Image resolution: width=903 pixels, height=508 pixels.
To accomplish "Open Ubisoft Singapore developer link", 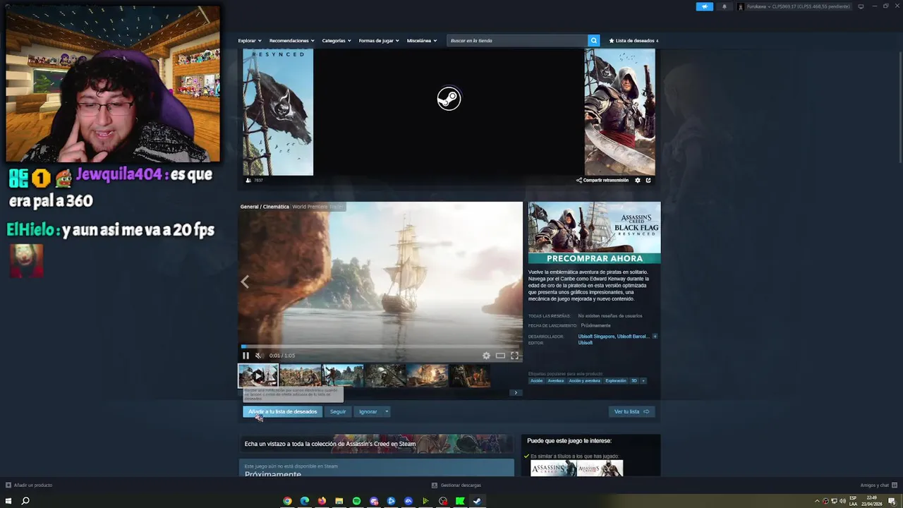I will click(x=596, y=337).
